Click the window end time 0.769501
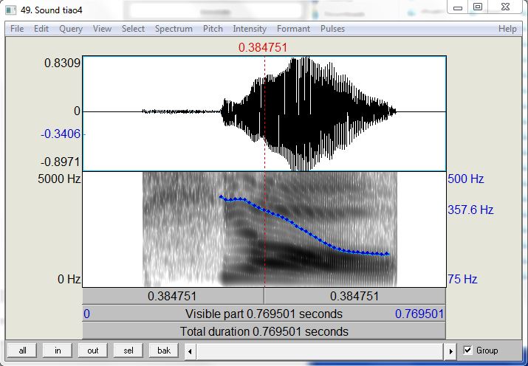Image resolution: width=528 pixels, height=366 pixels. pyautogui.click(x=419, y=314)
